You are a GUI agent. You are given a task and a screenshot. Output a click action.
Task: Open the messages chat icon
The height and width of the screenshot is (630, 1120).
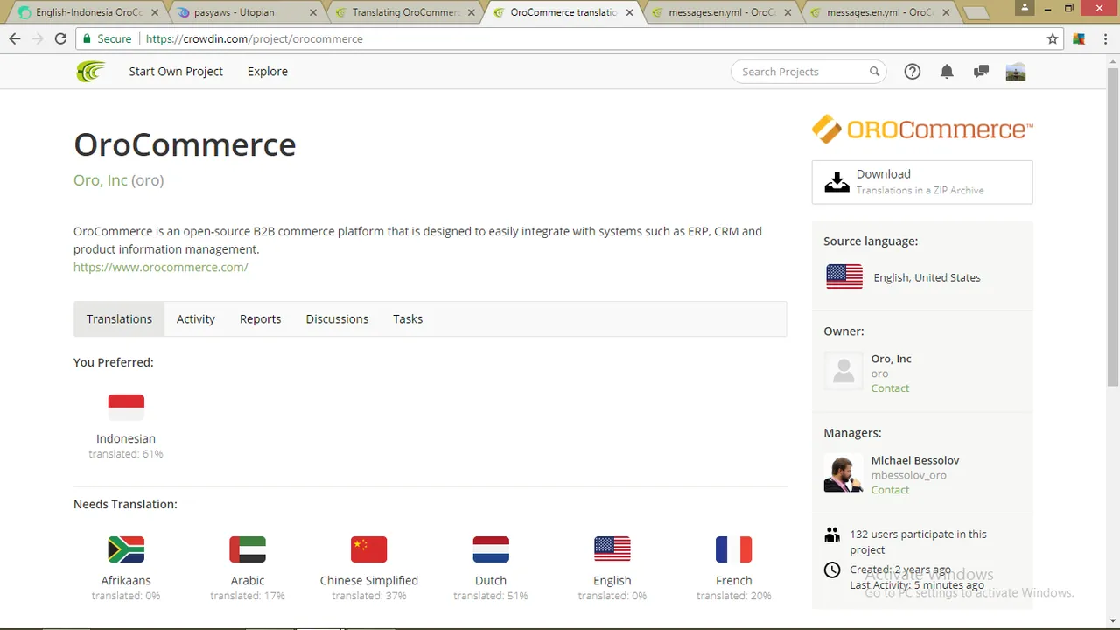(981, 72)
